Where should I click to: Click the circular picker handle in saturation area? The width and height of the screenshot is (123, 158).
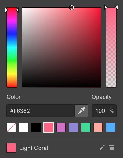(72, 8)
